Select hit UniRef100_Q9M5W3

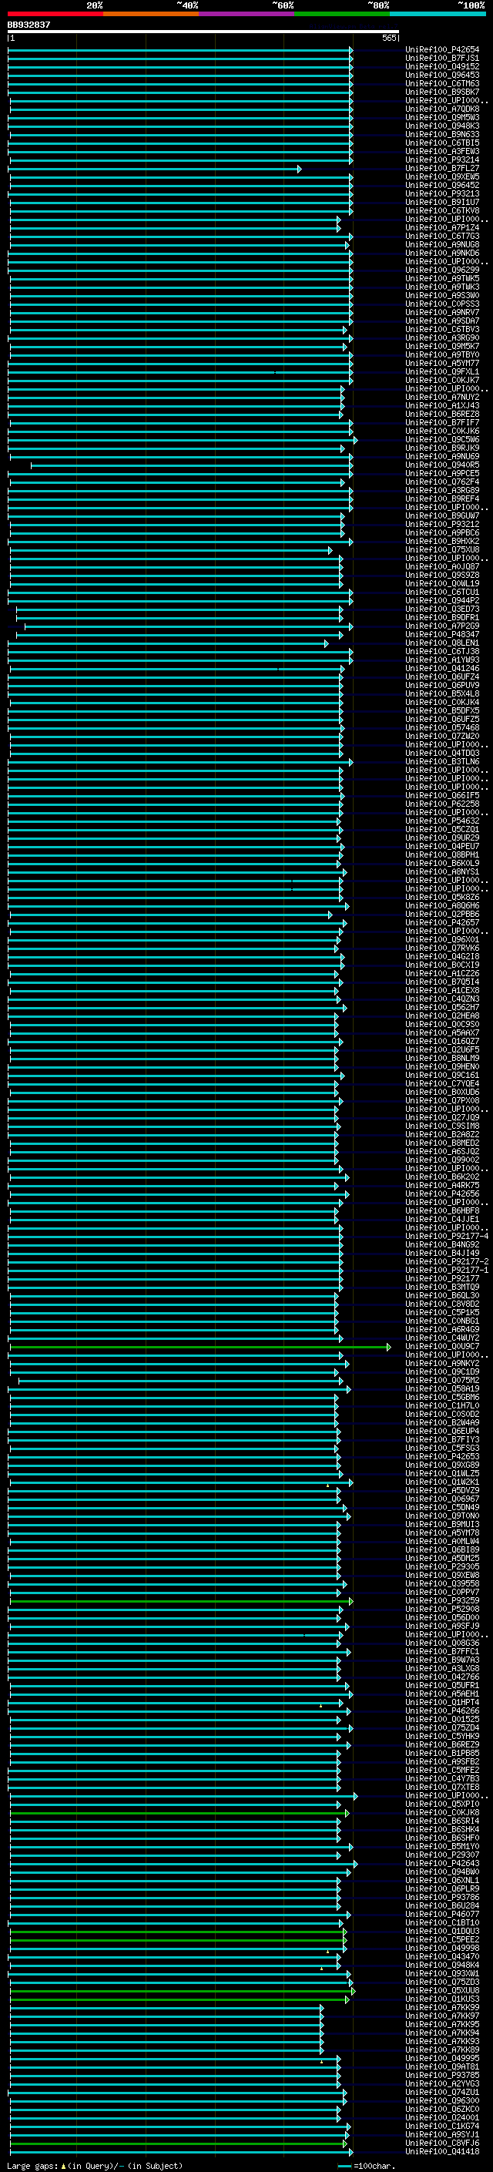442,117
